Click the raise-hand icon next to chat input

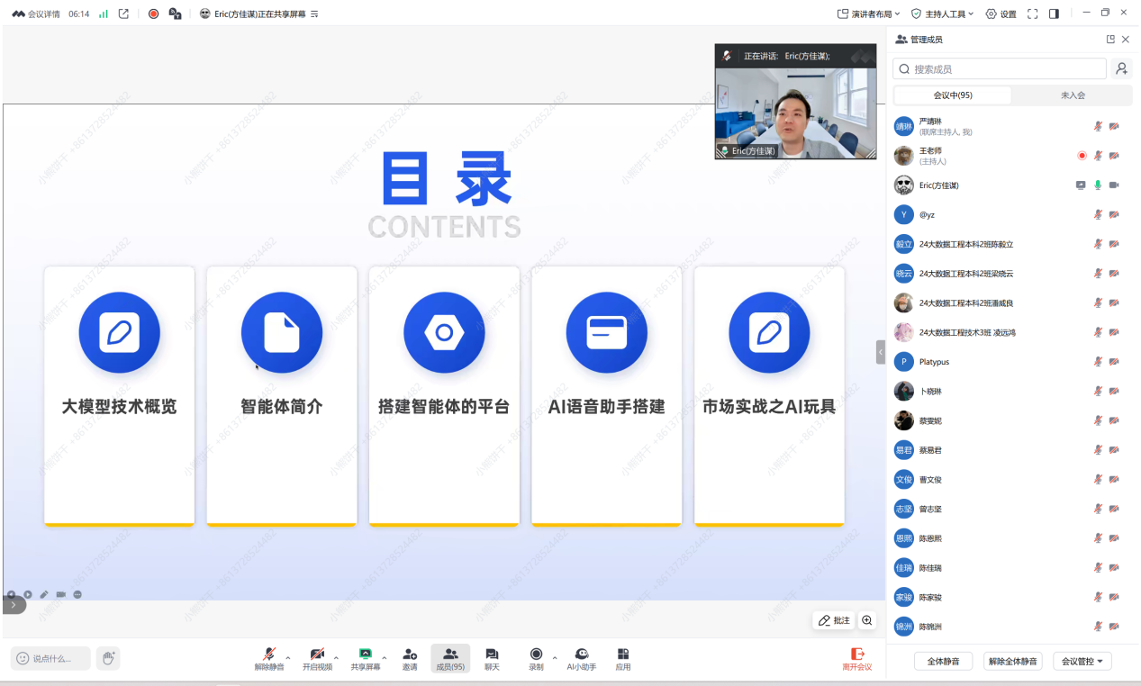point(108,658)
